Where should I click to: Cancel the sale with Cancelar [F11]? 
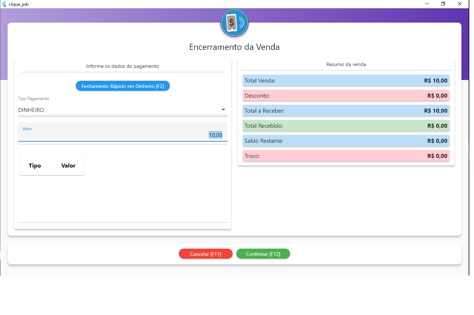[205, 254]
